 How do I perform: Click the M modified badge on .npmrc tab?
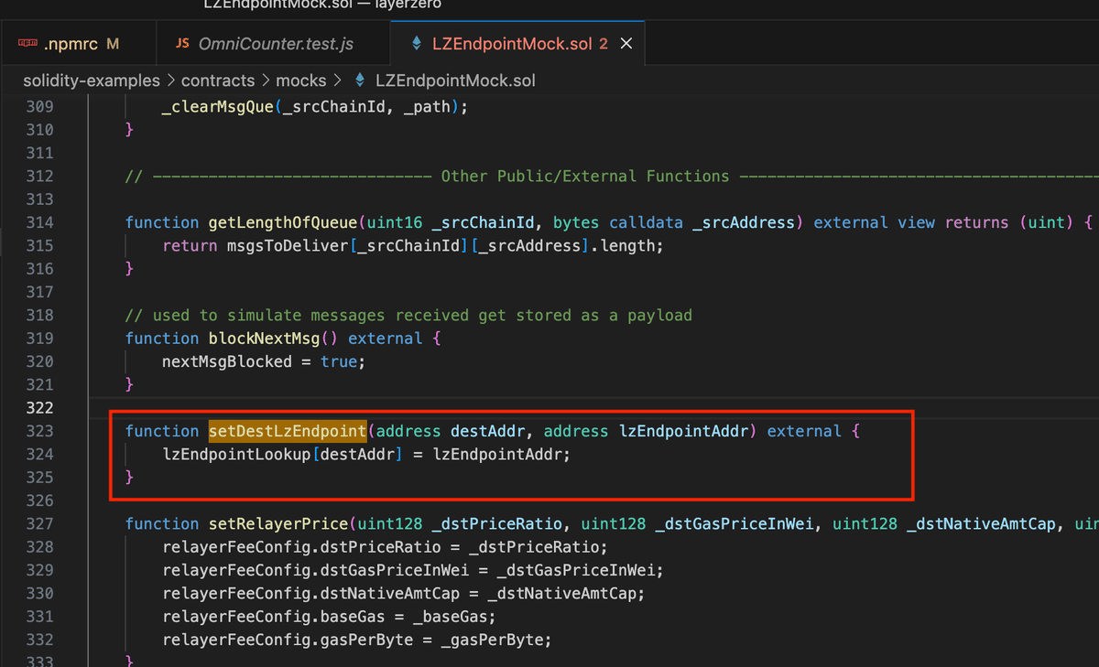click(113, 43)
